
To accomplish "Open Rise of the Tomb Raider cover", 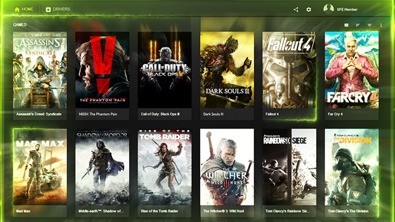I will tap(165, 166).
